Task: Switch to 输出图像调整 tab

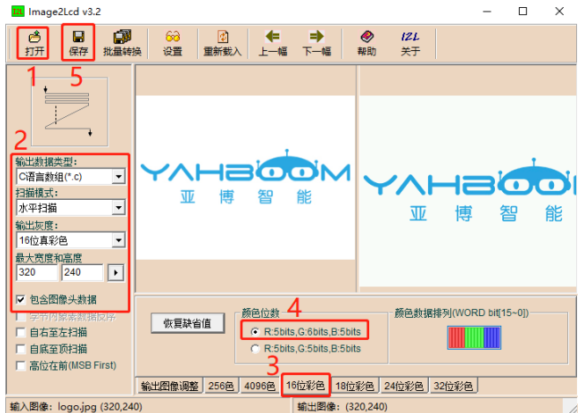Action: click(169, 386)
